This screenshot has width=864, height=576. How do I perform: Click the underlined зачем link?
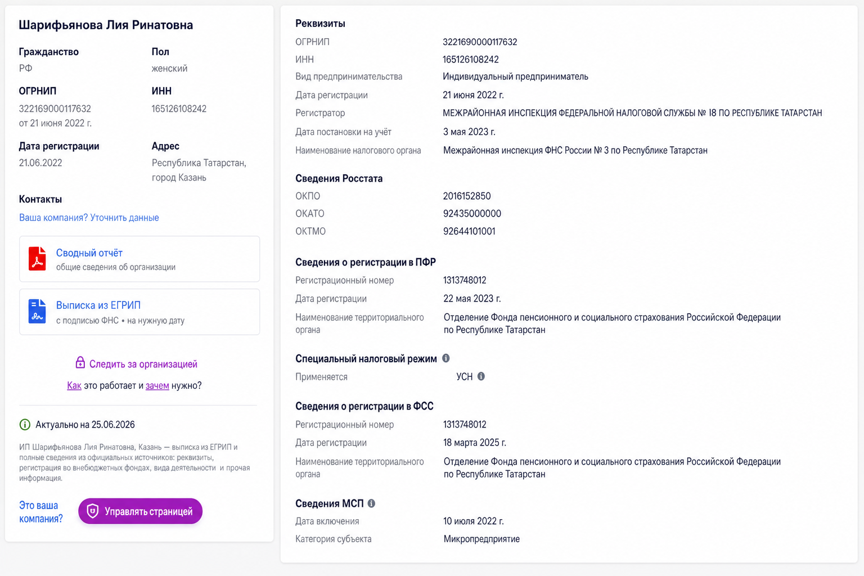157,385
